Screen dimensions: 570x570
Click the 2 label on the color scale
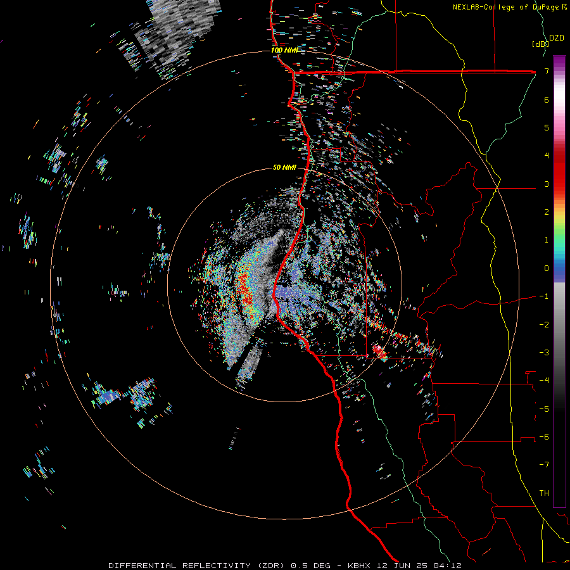tap(547, 212)
